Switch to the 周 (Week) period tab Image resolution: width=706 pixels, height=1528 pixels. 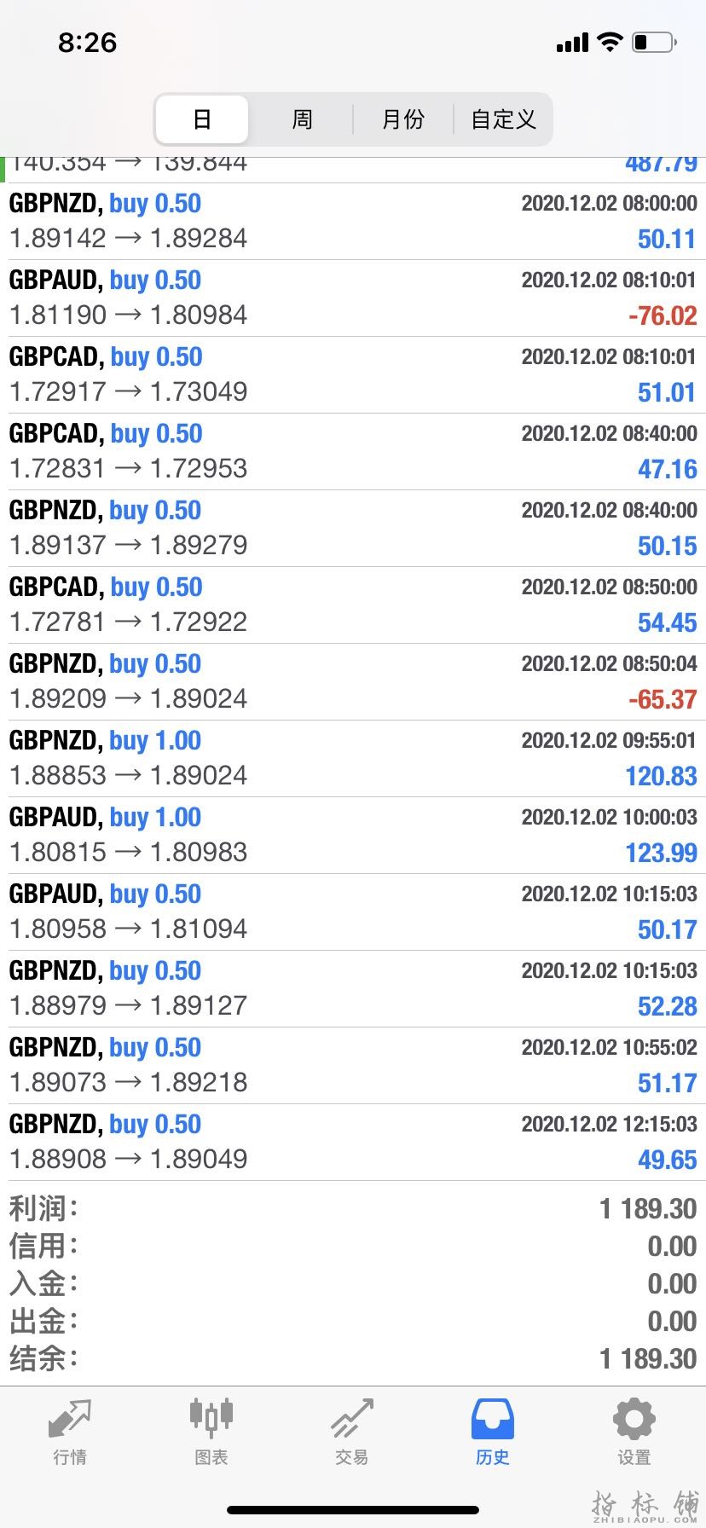point(302,119)
